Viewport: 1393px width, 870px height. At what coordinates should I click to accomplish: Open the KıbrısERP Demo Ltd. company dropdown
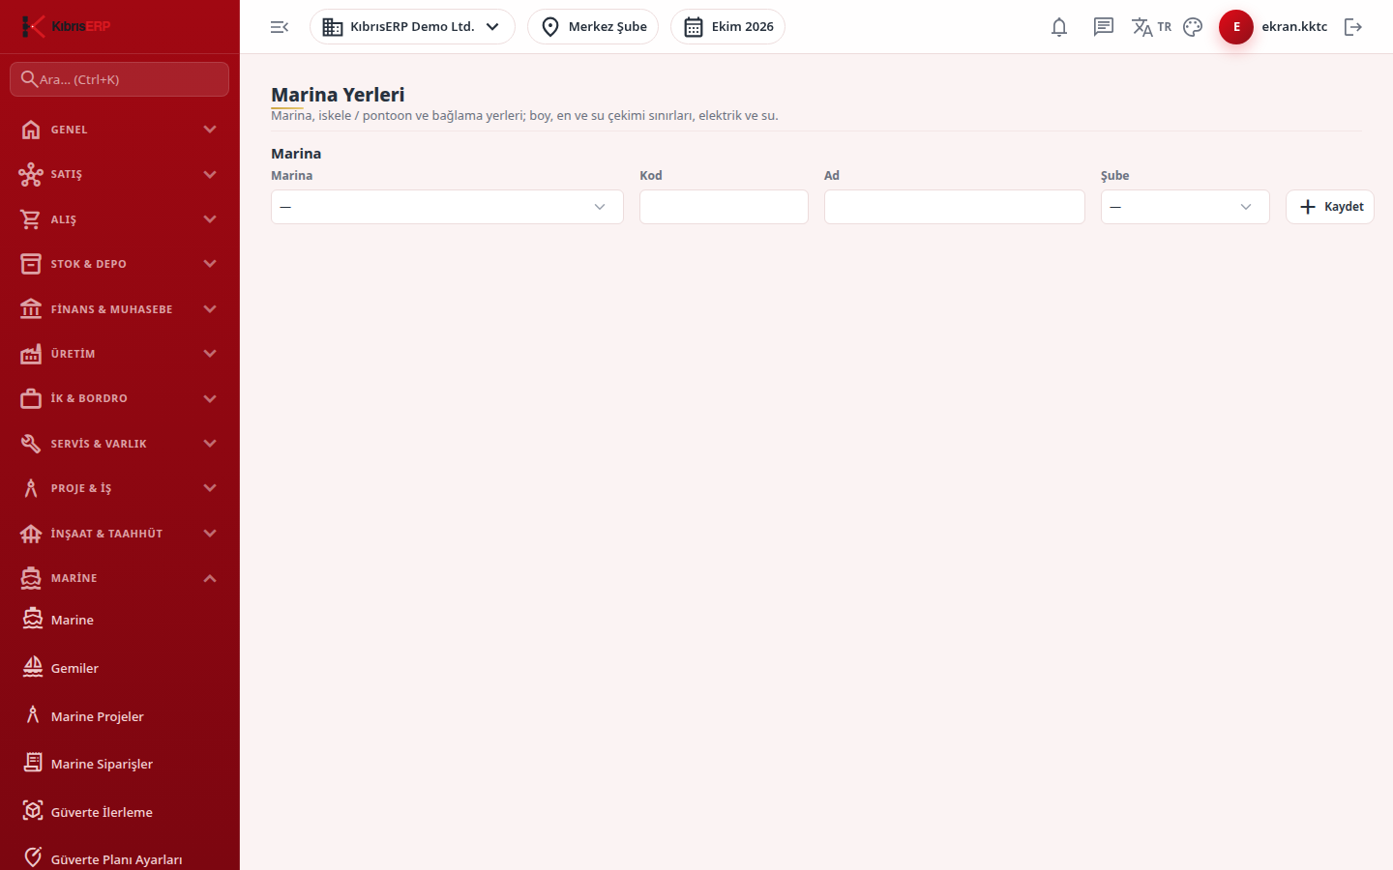coord(412,27)
